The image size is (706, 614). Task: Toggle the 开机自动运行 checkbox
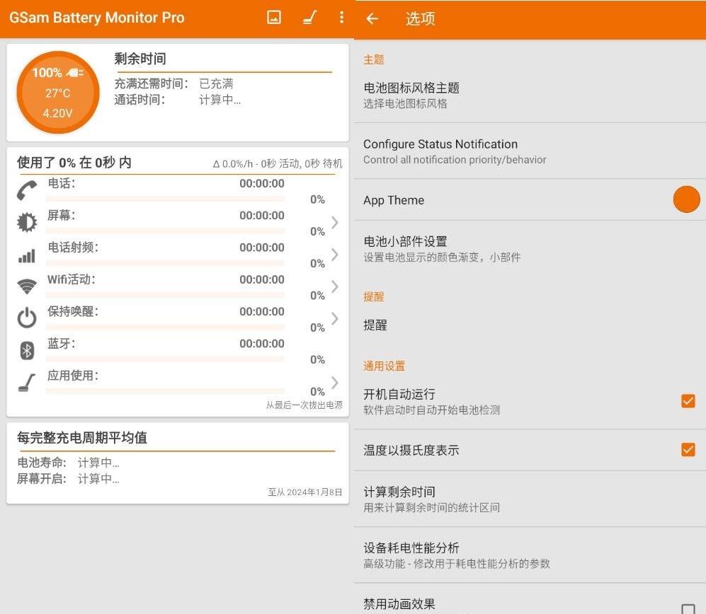point(688,401)
